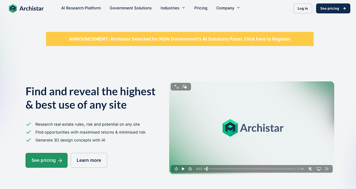Unmute the video audio
Viewport: 356px width, 189px height.
click(310, 169)
